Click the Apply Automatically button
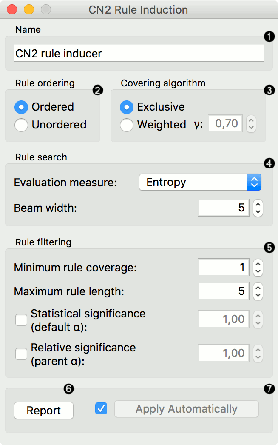Image resolution: width=278 pixels, height=445 pixels. (186, 409)
